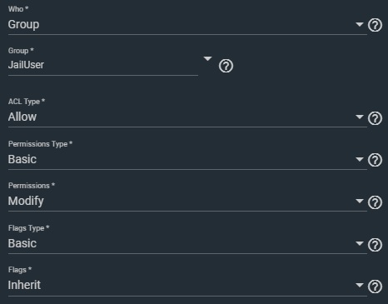
Task: Expand the Permissions dropdown arrow next to Modify
Action: click(x=360, y=201)
